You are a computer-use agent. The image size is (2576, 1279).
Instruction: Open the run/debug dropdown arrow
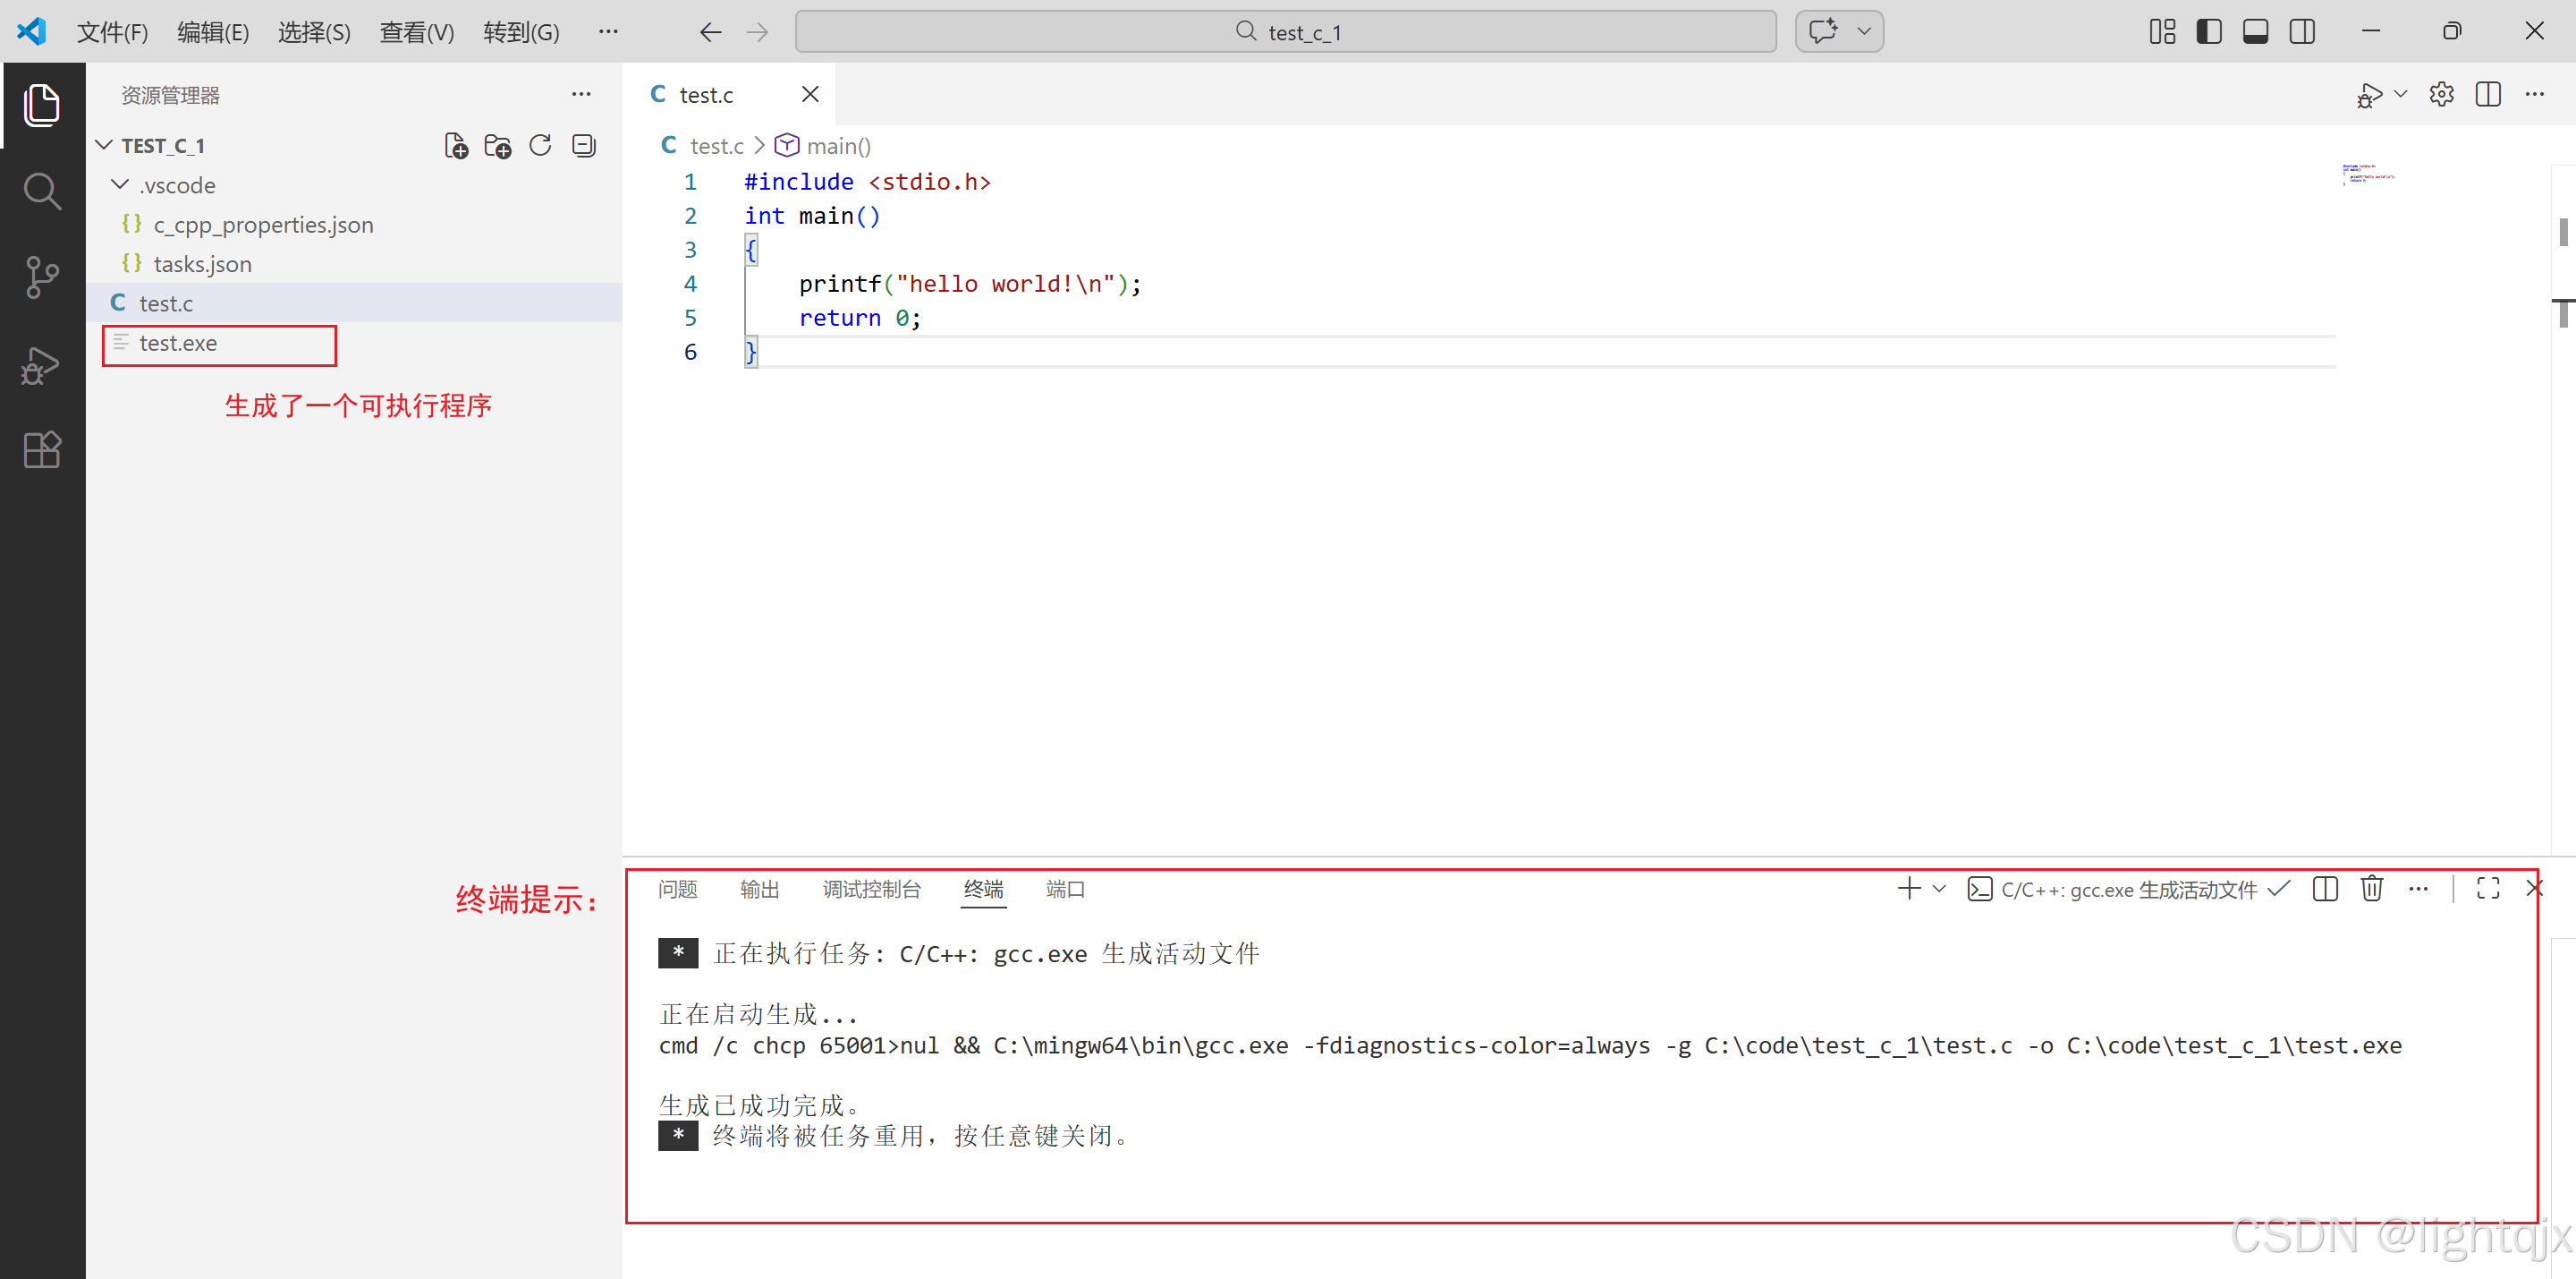pos(2401,95)
